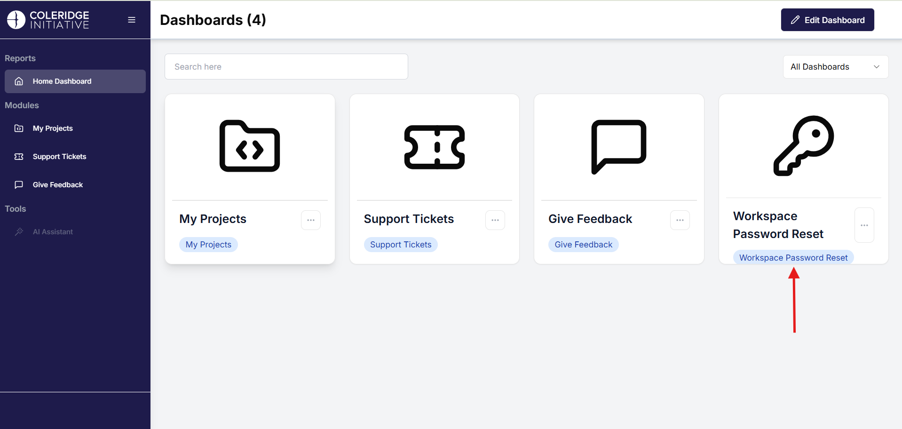Select Home Dashboard in the sidebar

click(x=75, y=81)
